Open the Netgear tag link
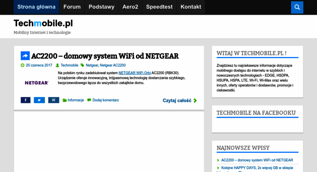 tap(92, 65)
